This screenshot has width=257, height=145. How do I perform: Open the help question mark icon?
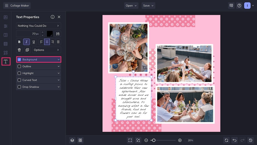239,5
